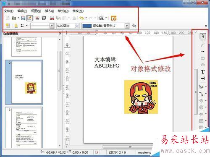
Task: Open the line style combo box
Action: 42,26
